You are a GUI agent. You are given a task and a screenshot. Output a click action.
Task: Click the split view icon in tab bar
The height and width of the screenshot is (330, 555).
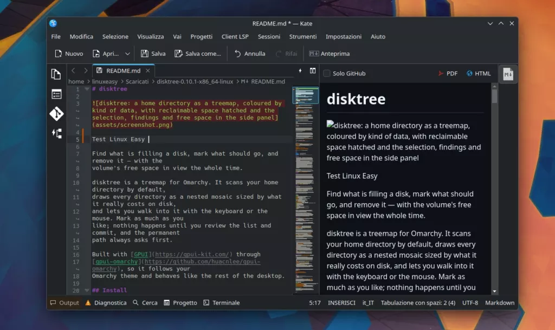(x=313, y=71)
